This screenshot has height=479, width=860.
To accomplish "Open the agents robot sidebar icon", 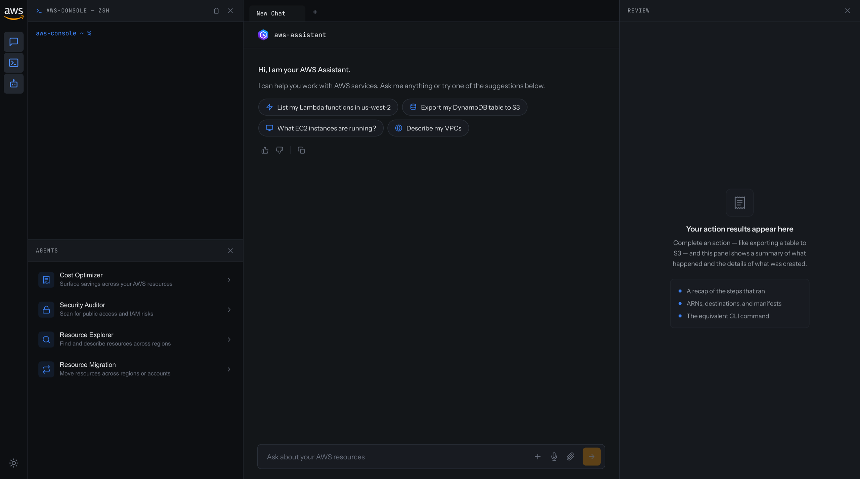I will coord(14,84).
